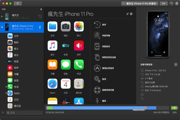Expand the 瘋先生 iPhone device in sidebar
Viewport: 180px width, 120px height.
tap(2, 16)
